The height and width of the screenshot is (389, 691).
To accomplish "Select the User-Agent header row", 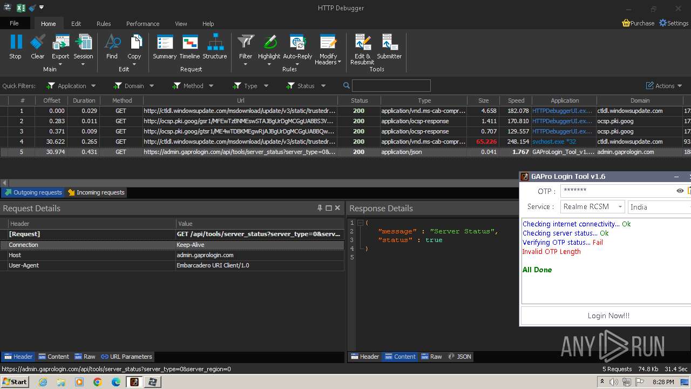I will click(172, 265).
